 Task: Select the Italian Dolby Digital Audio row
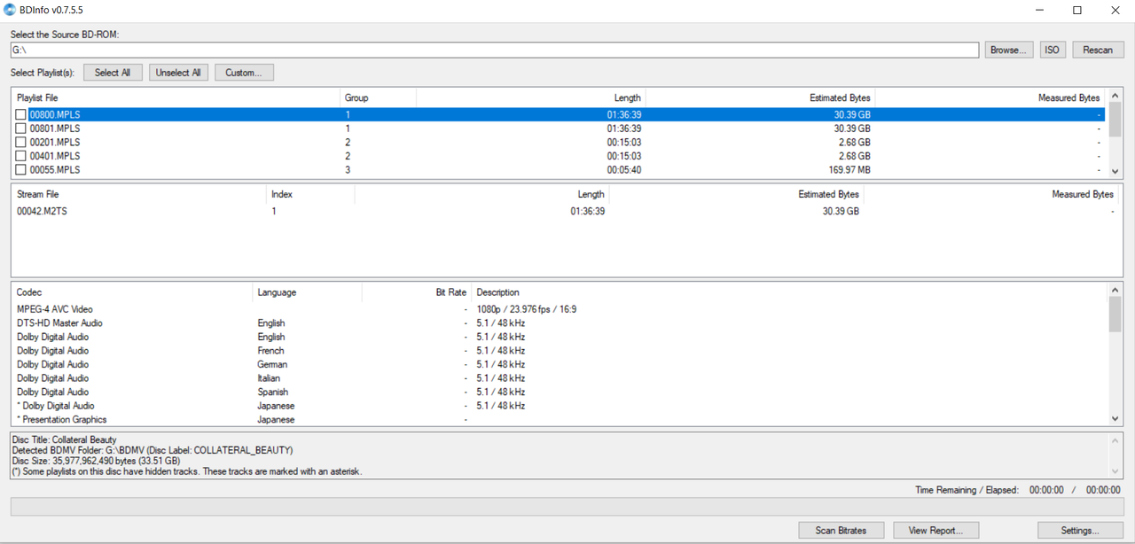560,378
